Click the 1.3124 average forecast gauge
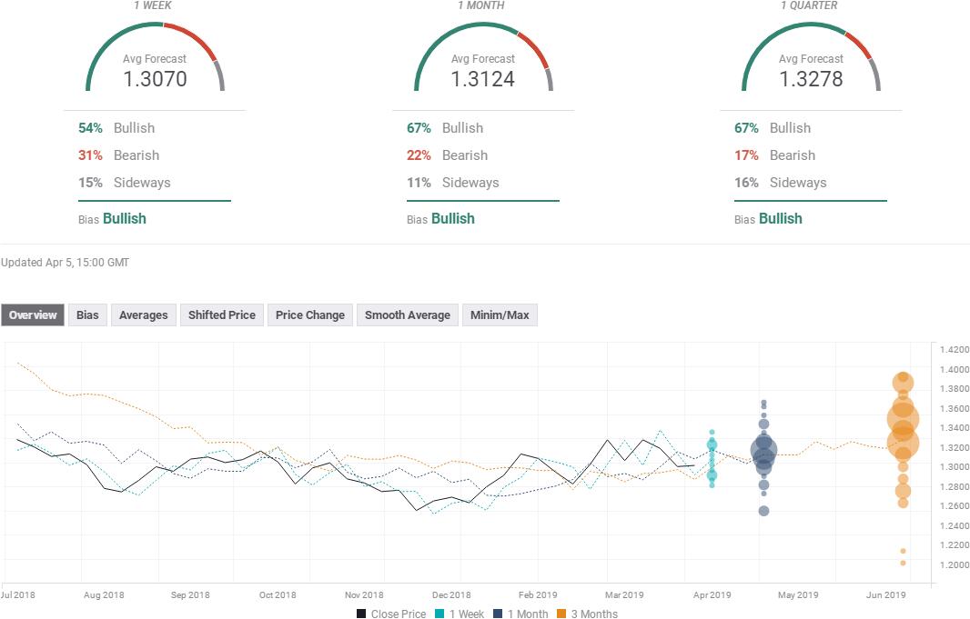The image size is (970, 619). [482, 68]
